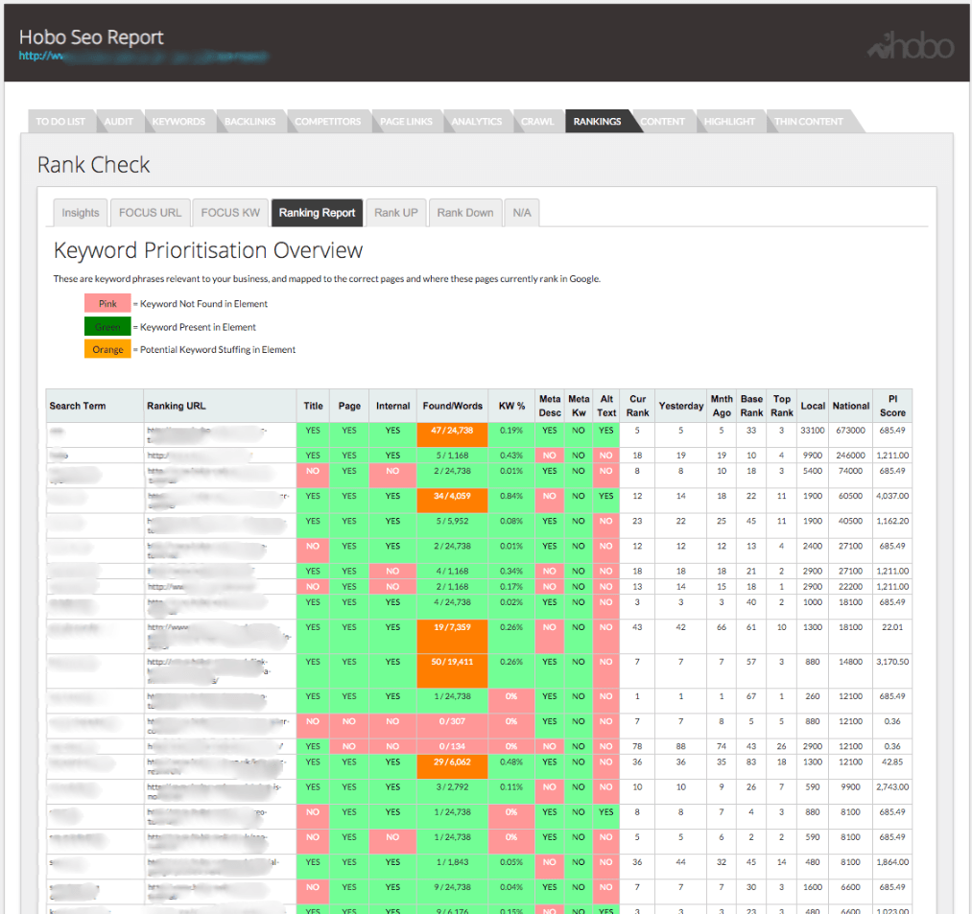Click the Meta Kw column header
The height and width of the screenshot is (914, 972).
tap(579, 406)
